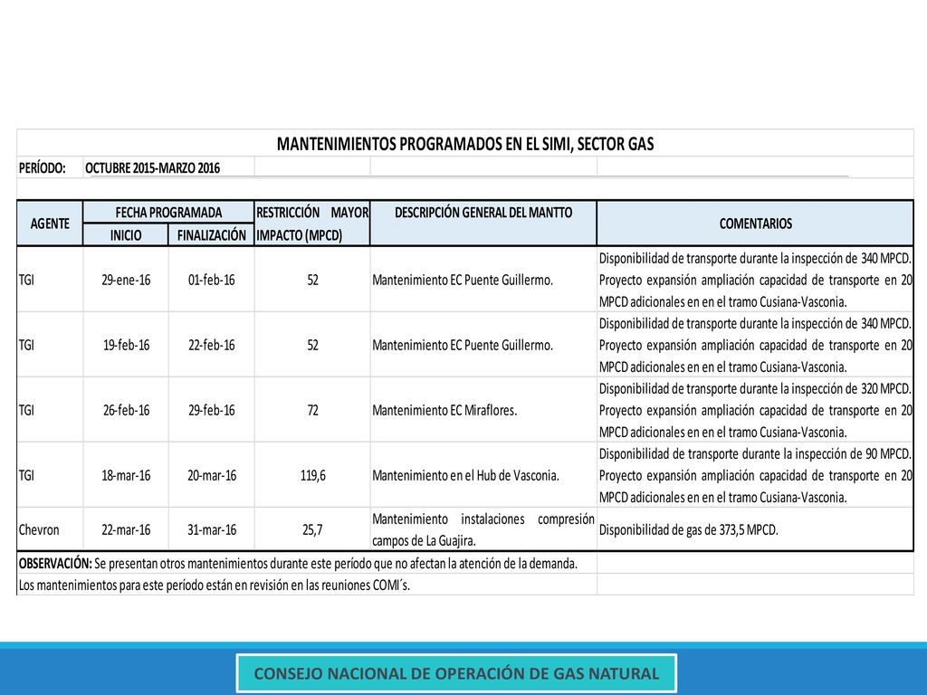
Task: Click the line about reuniones COMI's
Action: (x=214, y=586)
